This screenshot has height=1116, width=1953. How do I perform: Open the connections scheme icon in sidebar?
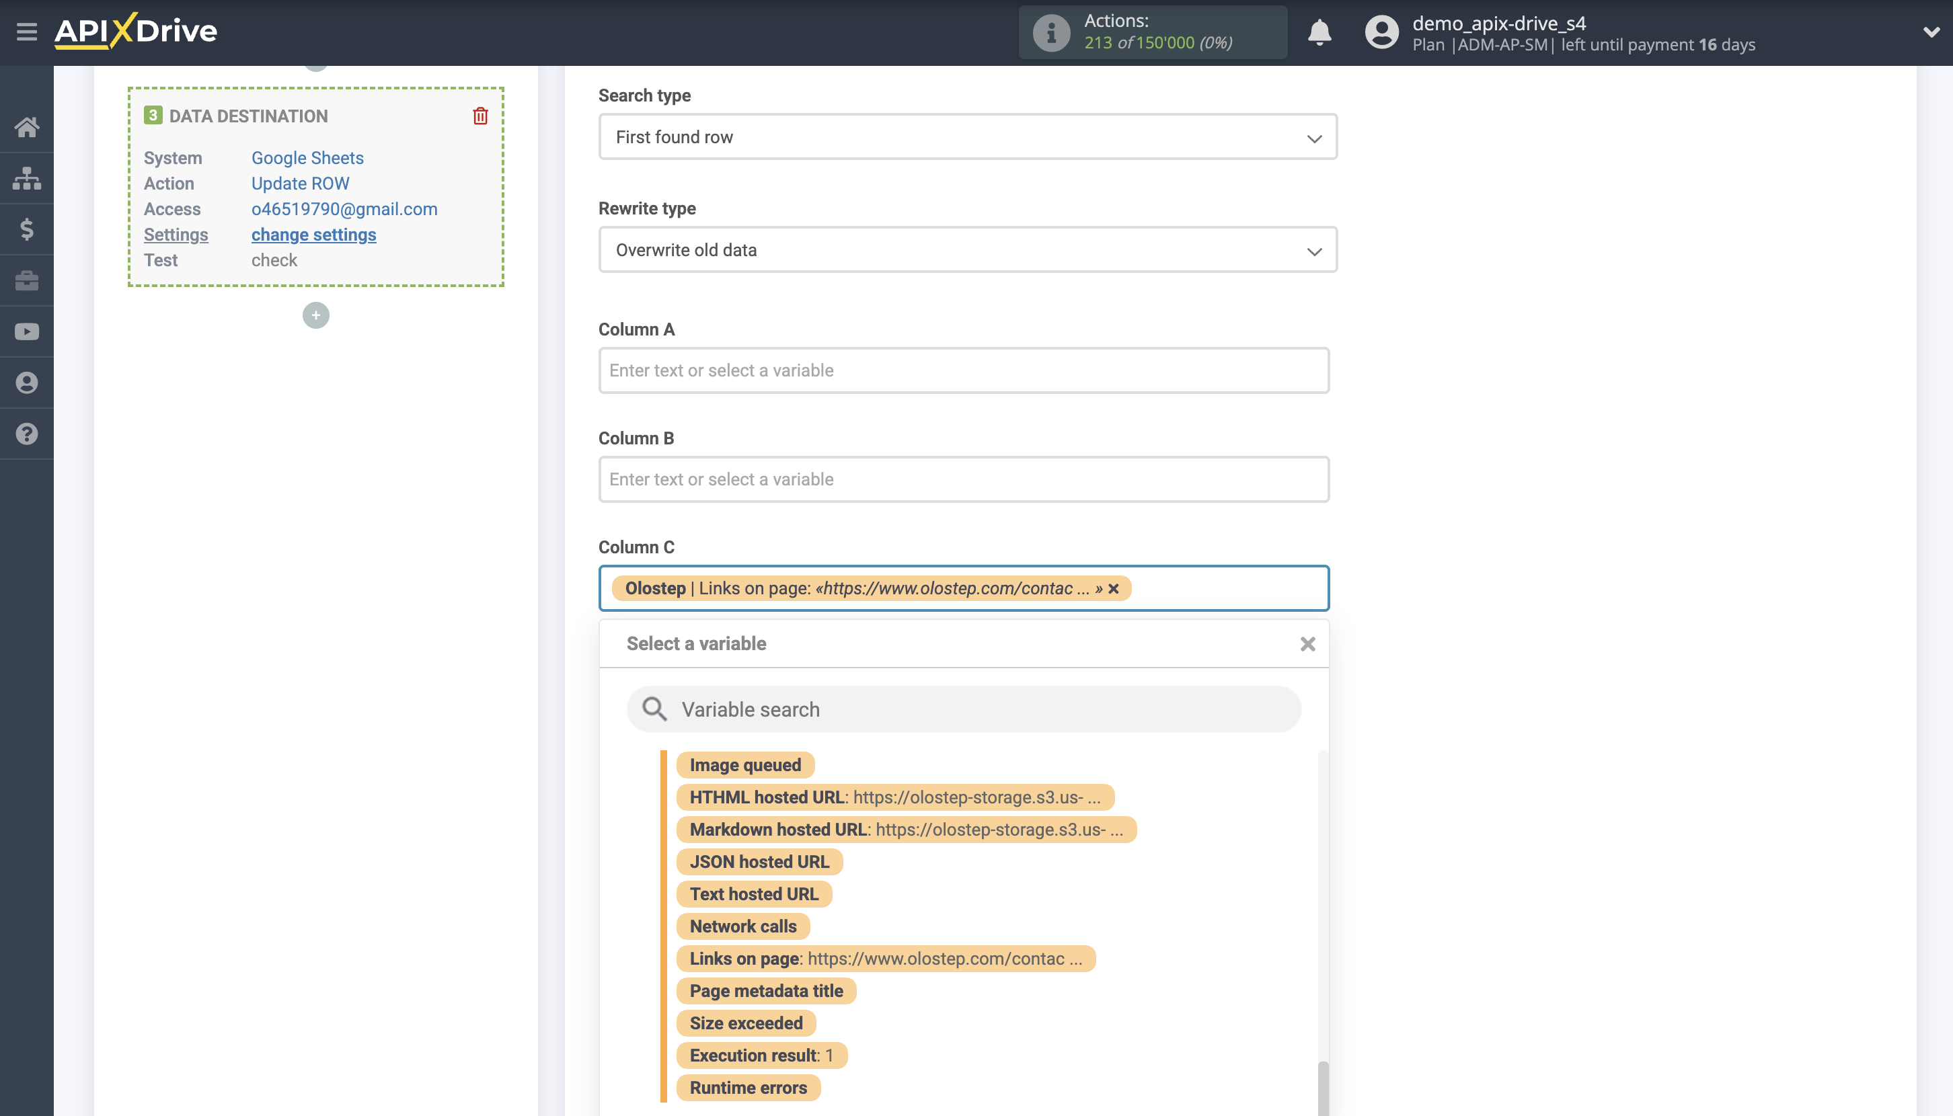pos(27,178)
